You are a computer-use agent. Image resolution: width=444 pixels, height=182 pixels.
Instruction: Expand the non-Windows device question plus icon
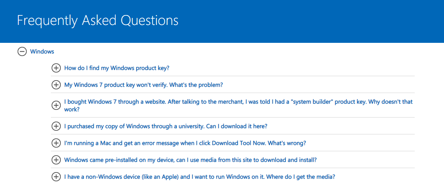coord(56,177)
